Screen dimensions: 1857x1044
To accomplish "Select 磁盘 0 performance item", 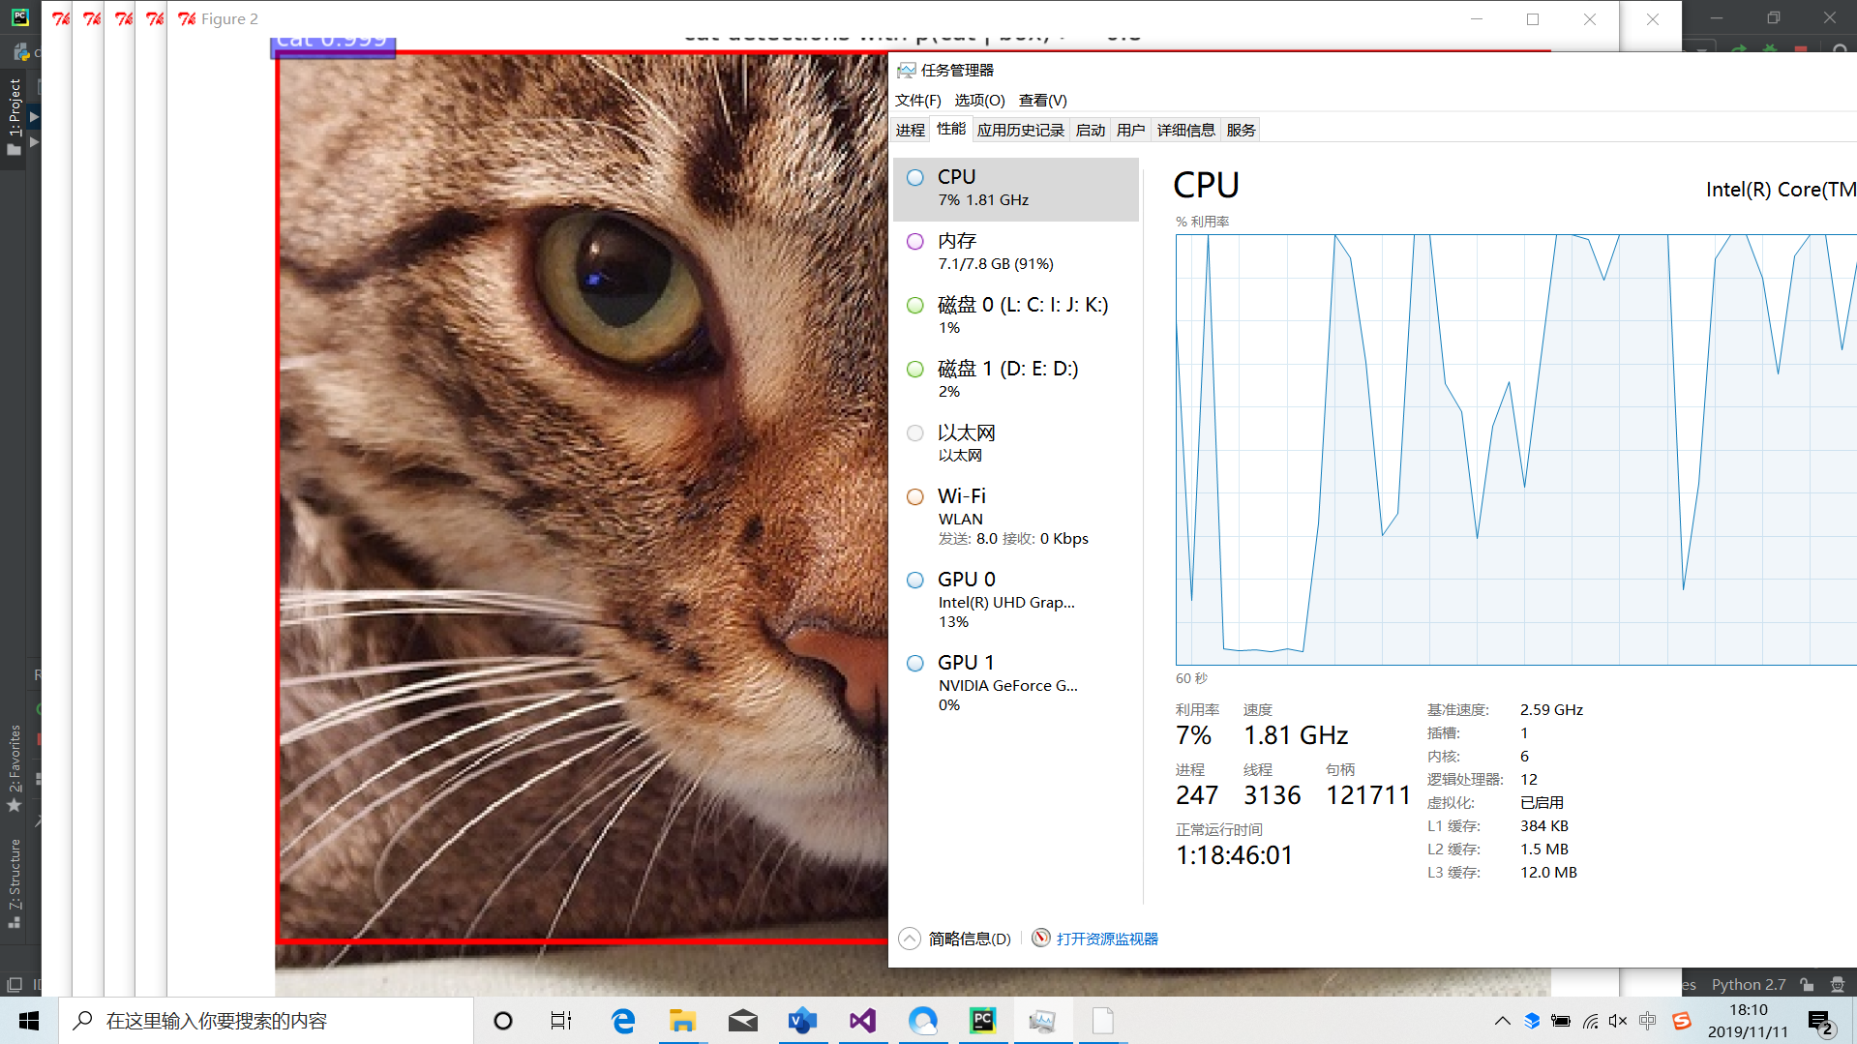I will point(1016,315).
